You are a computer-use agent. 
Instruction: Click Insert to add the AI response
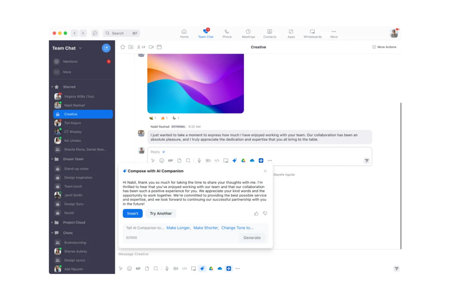(x=132, y=213)
